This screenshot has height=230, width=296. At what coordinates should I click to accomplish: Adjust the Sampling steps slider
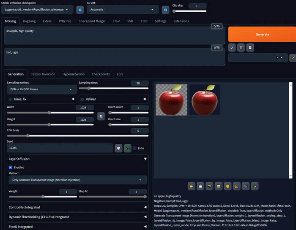click(114, 88)
